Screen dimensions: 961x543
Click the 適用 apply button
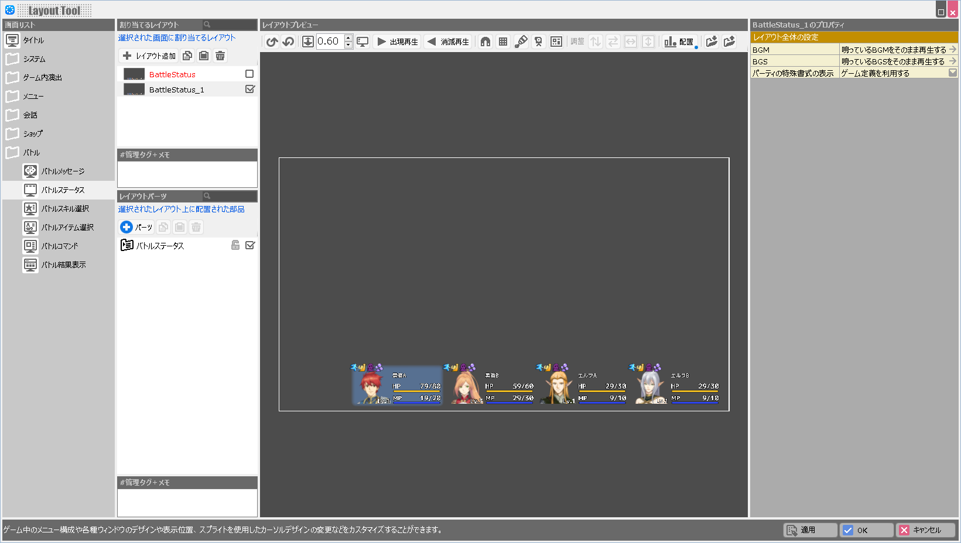point(810,530)
